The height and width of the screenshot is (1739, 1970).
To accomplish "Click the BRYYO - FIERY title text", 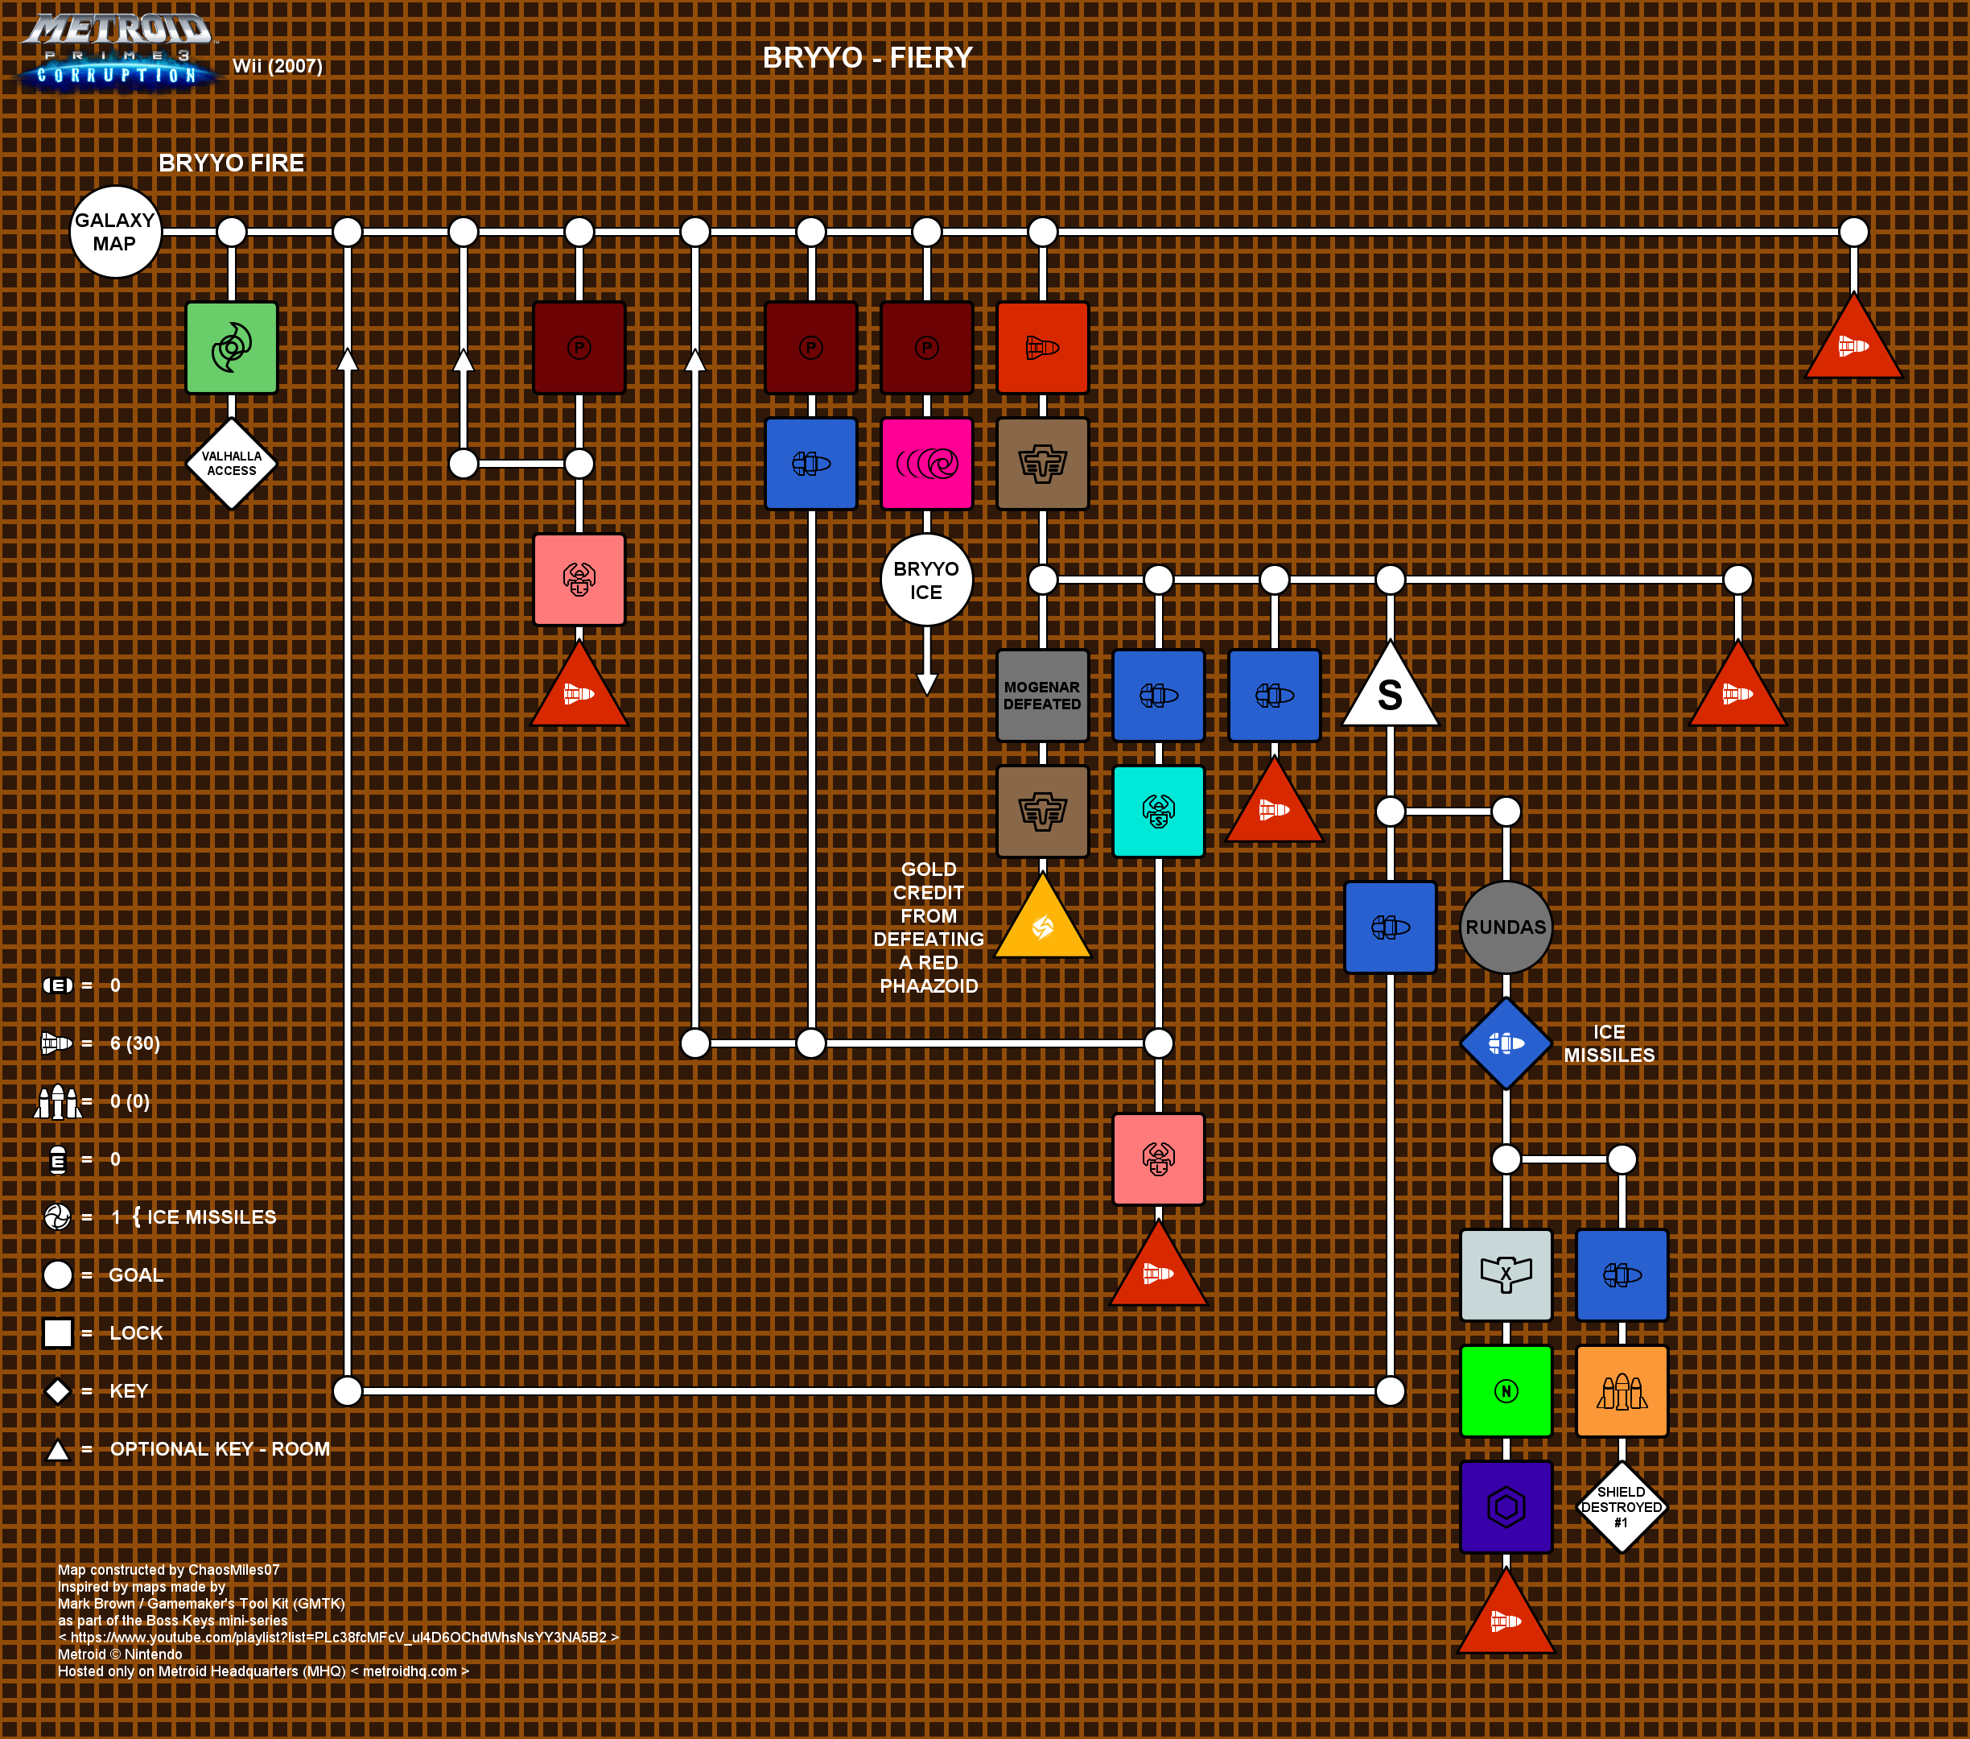I will tap(868, 58).
